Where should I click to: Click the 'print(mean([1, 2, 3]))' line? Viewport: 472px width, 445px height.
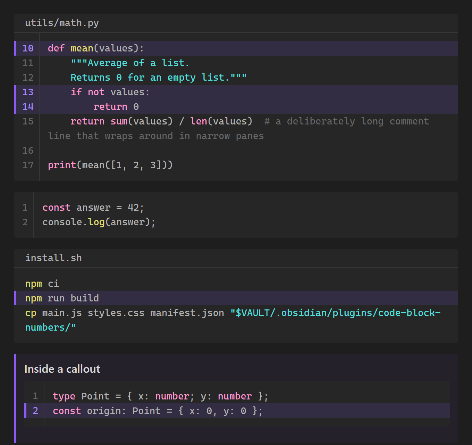[110, 165]
